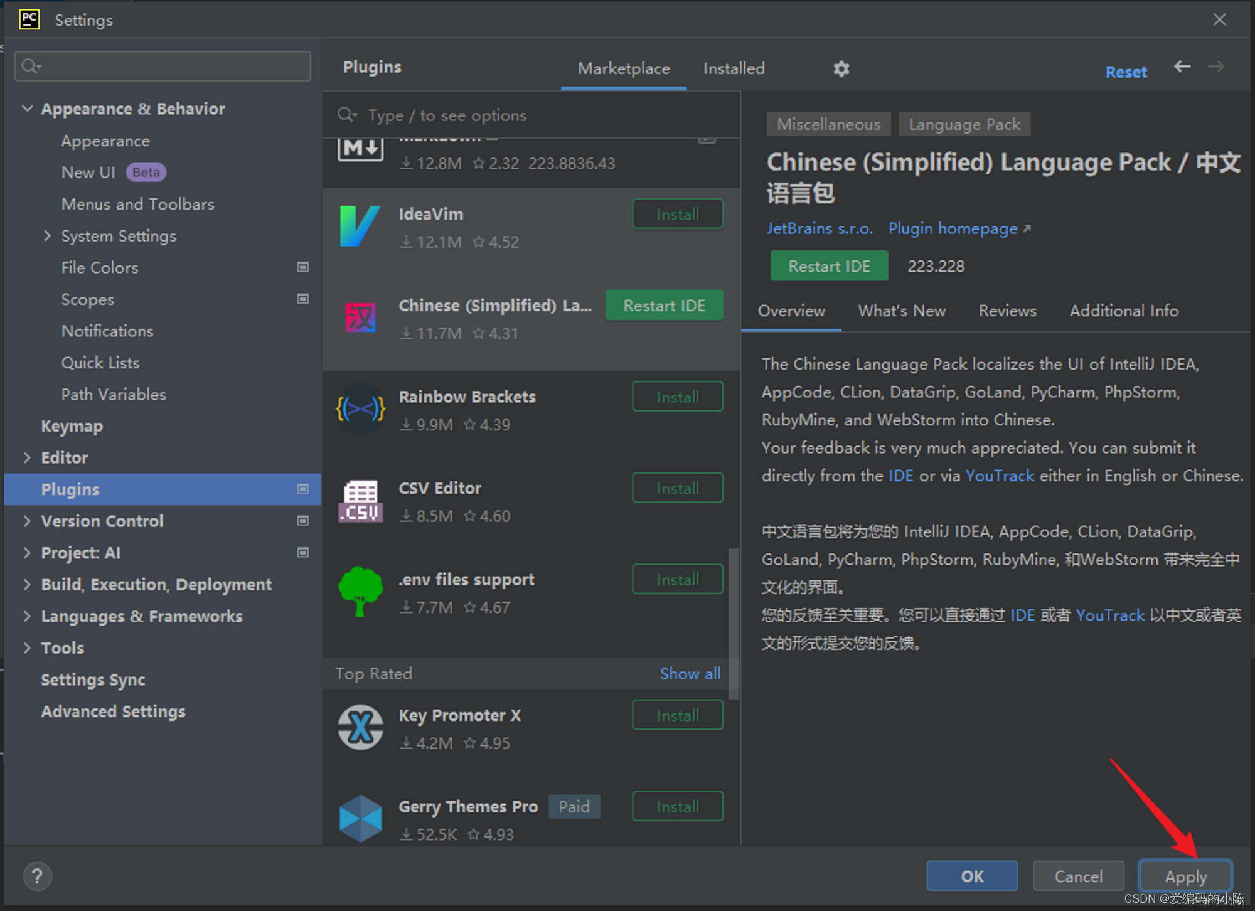
Task: Click project-level marker icon next to Version Control
Action: (302, 521)
